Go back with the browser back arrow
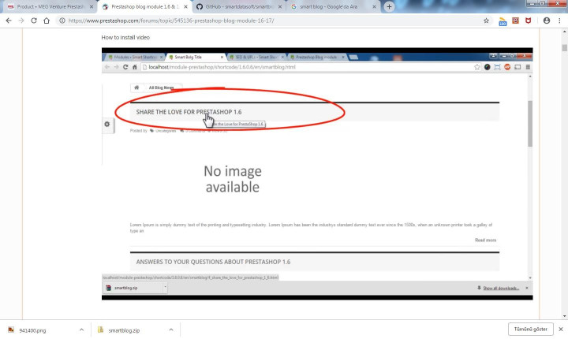The image size is (568, 339). (x=9, y=20)
